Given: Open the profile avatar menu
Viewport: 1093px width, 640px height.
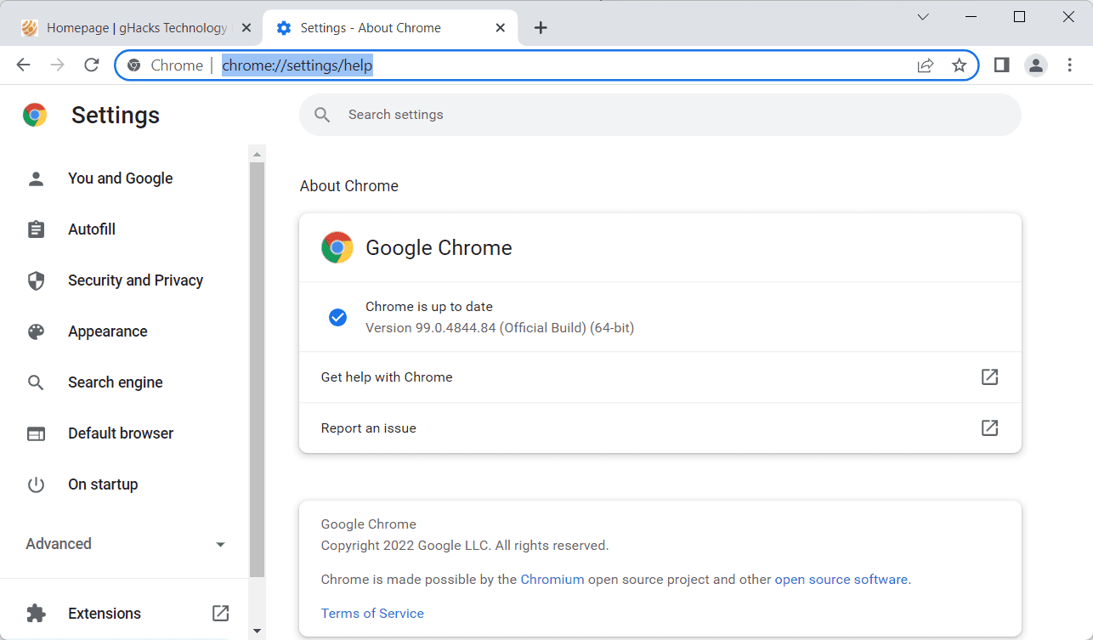Looking at the screenshot, I should 1035,65.
